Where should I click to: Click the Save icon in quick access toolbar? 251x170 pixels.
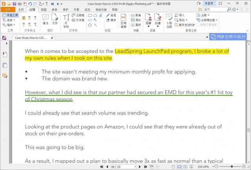(x=15, y=4)
